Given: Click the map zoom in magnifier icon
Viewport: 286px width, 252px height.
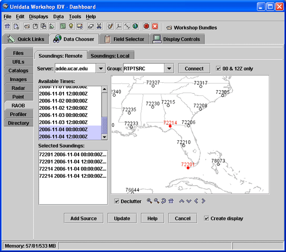Looking at the screenshot, I should point(150,201).
